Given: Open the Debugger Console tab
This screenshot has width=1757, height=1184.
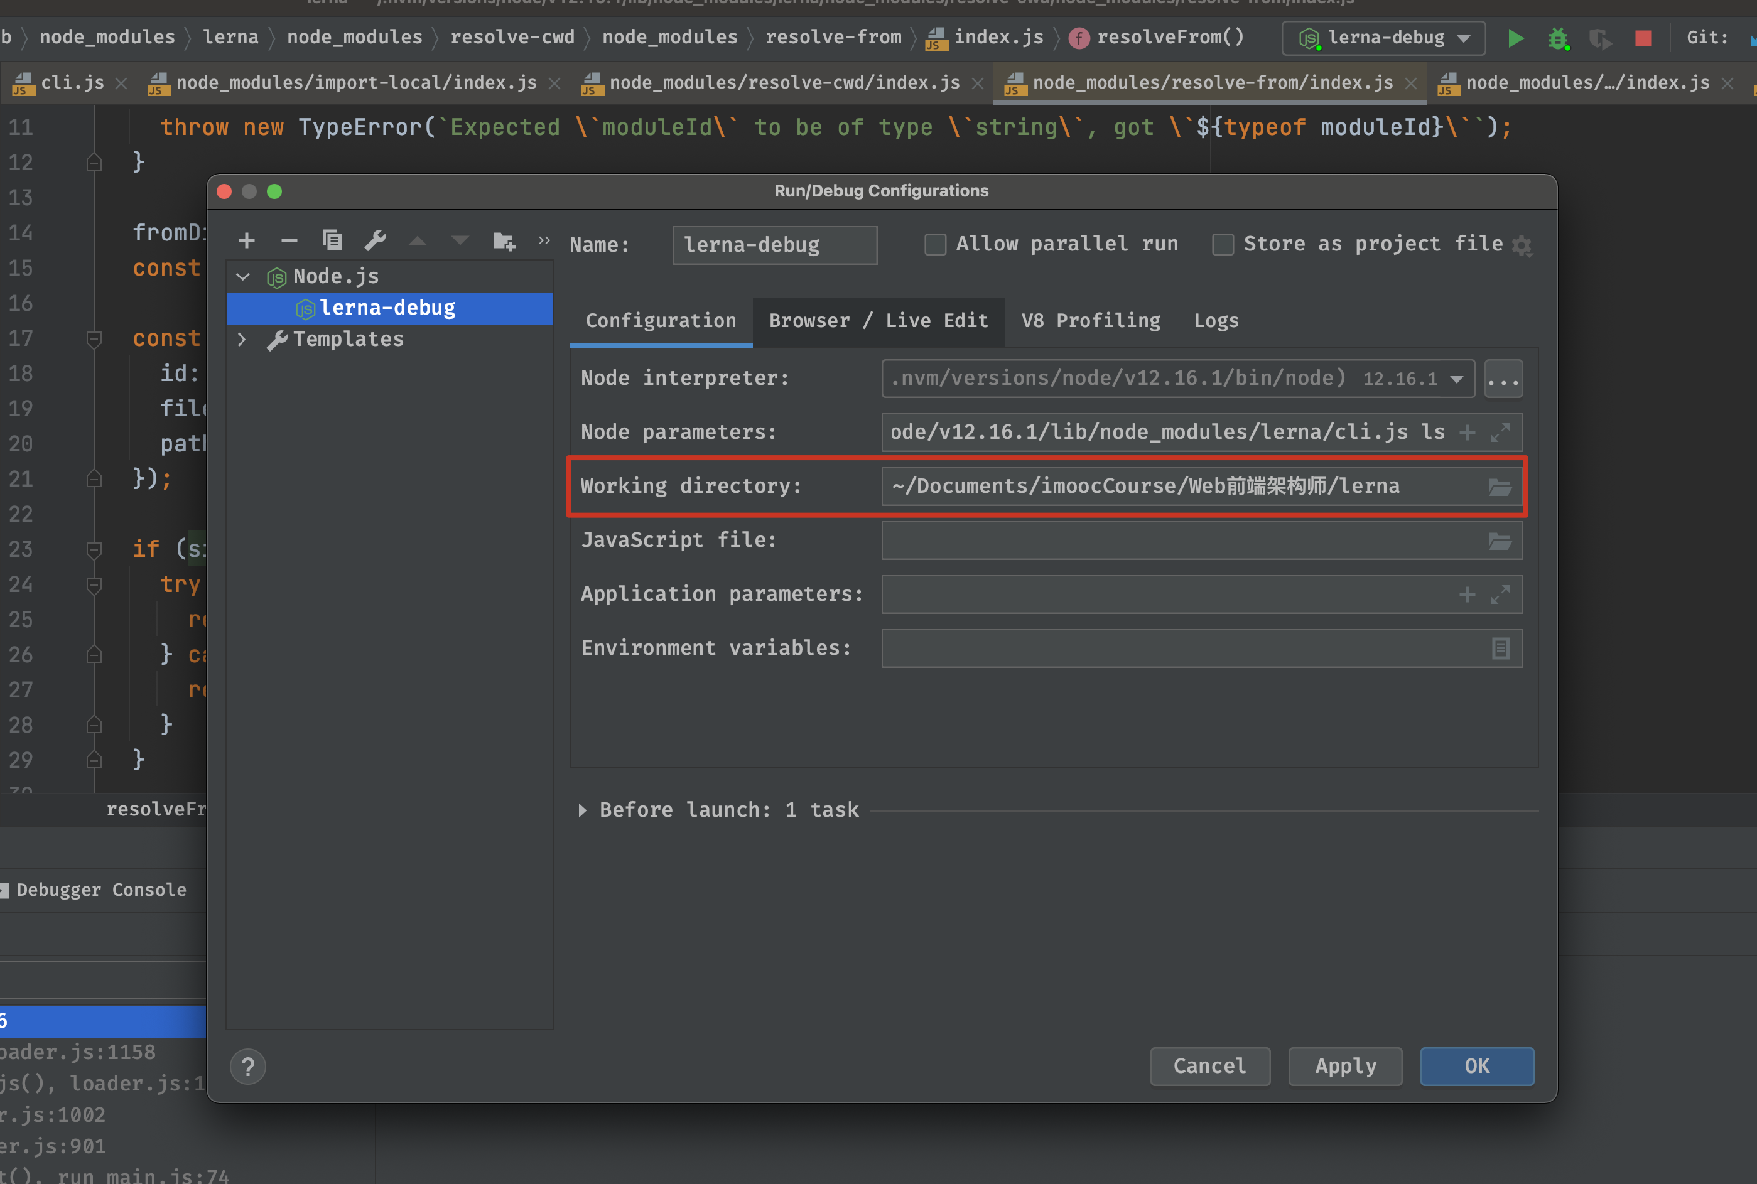Looking at the screenshot, I should (x=101, y=890).
